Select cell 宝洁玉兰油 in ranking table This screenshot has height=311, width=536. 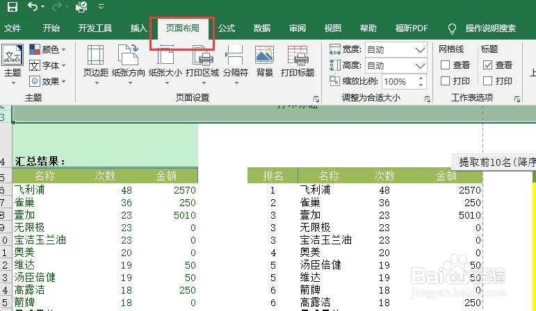tap(326, 240)
